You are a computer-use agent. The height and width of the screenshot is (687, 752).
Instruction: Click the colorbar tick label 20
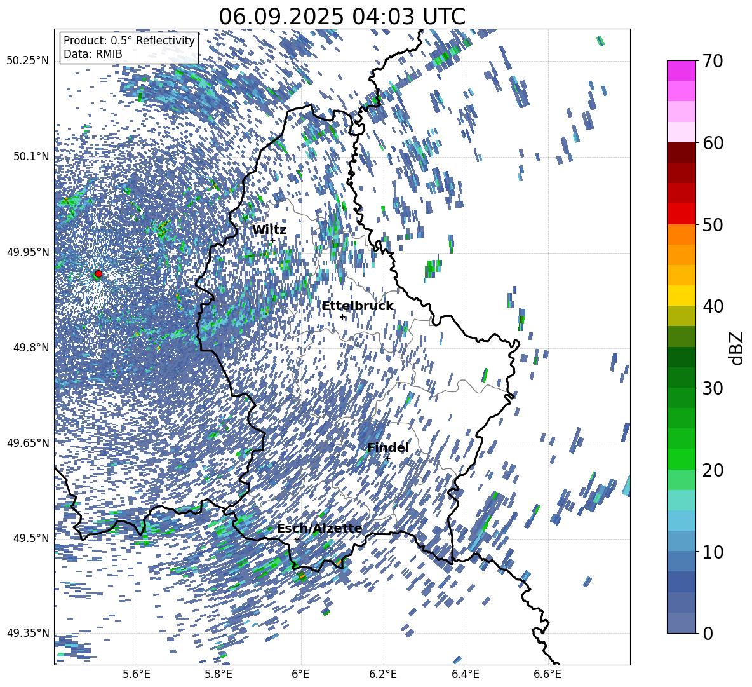pyautogui.click(x=713, y=470)
